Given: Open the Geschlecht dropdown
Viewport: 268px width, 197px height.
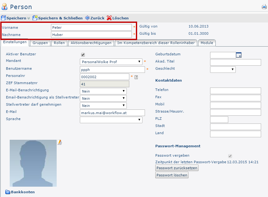Looking at the screenshot, I should pos(223,69).
